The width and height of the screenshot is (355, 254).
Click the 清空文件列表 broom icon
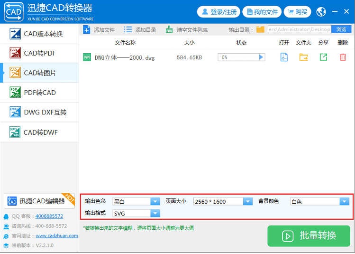coord(169,29)
